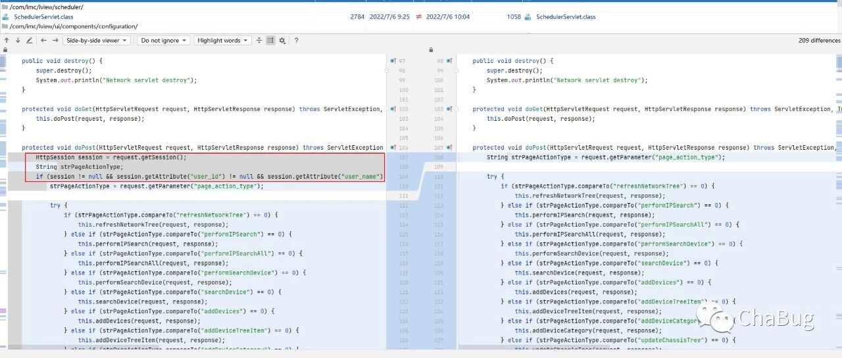Click left pane 'super.destroy();' line
The width and height of the screenshot is (842, 358).
click(64, 70)
